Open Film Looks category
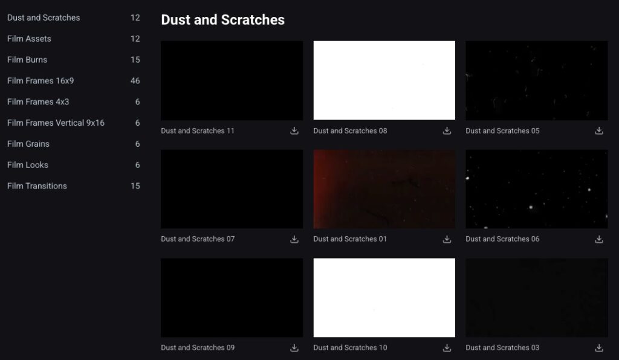Image resolution: width=619 pixels, height=360 pixels. (x=28, y=165)
